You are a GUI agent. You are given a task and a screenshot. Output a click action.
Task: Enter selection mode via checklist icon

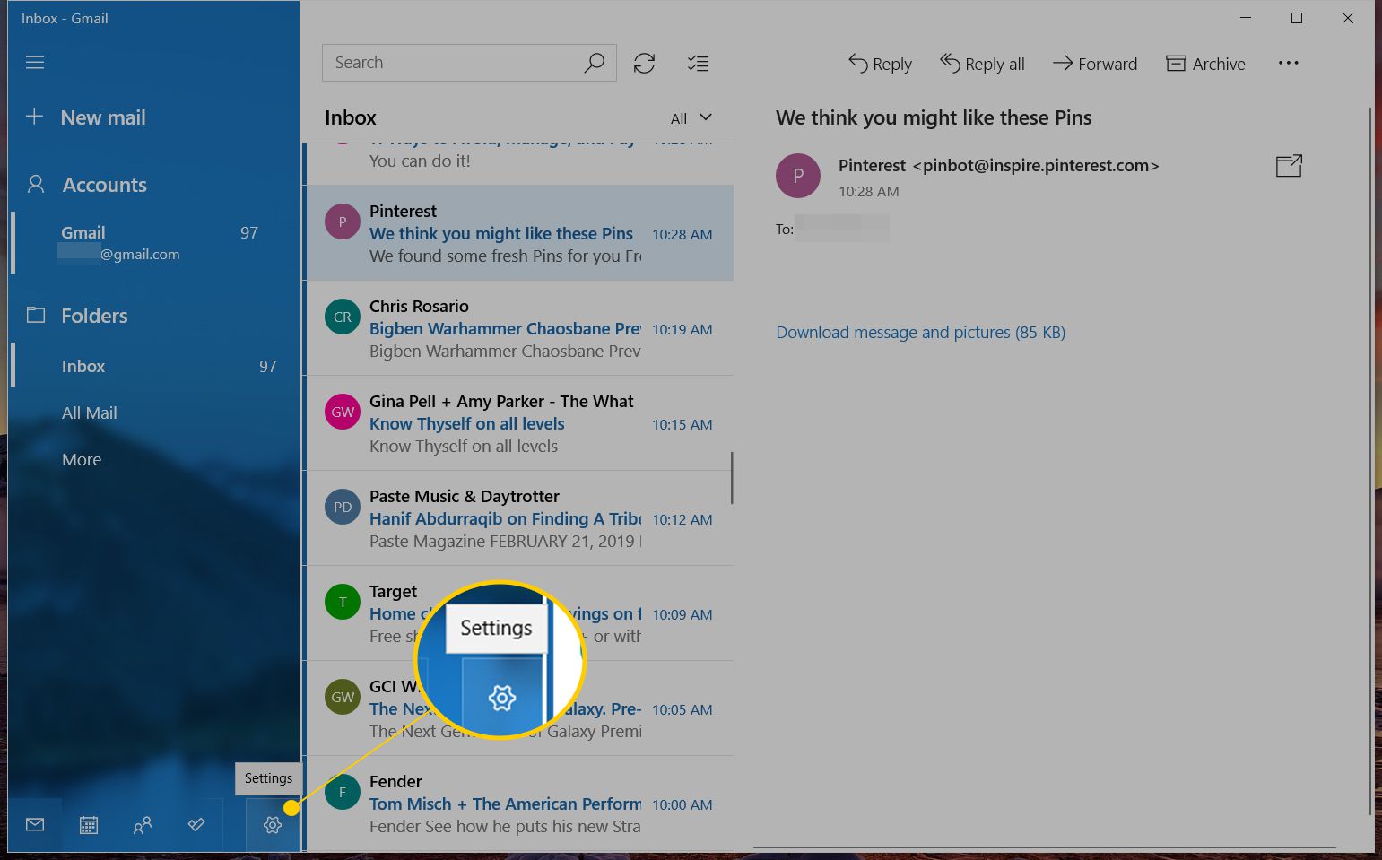[698, 63]
